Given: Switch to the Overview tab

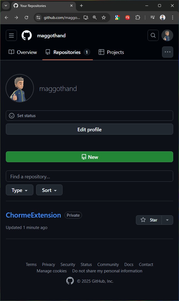Looking at the screenshot, I should 23,52.
